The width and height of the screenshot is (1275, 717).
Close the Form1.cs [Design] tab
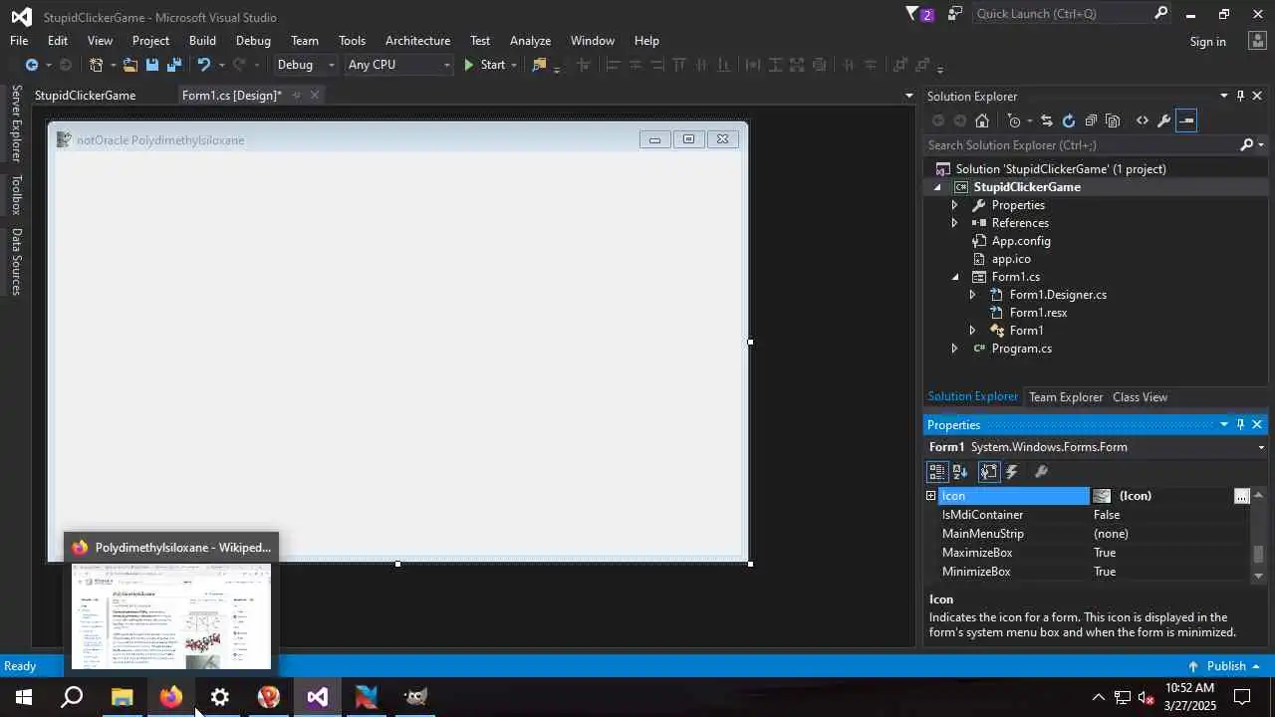(x=315, y=96)
